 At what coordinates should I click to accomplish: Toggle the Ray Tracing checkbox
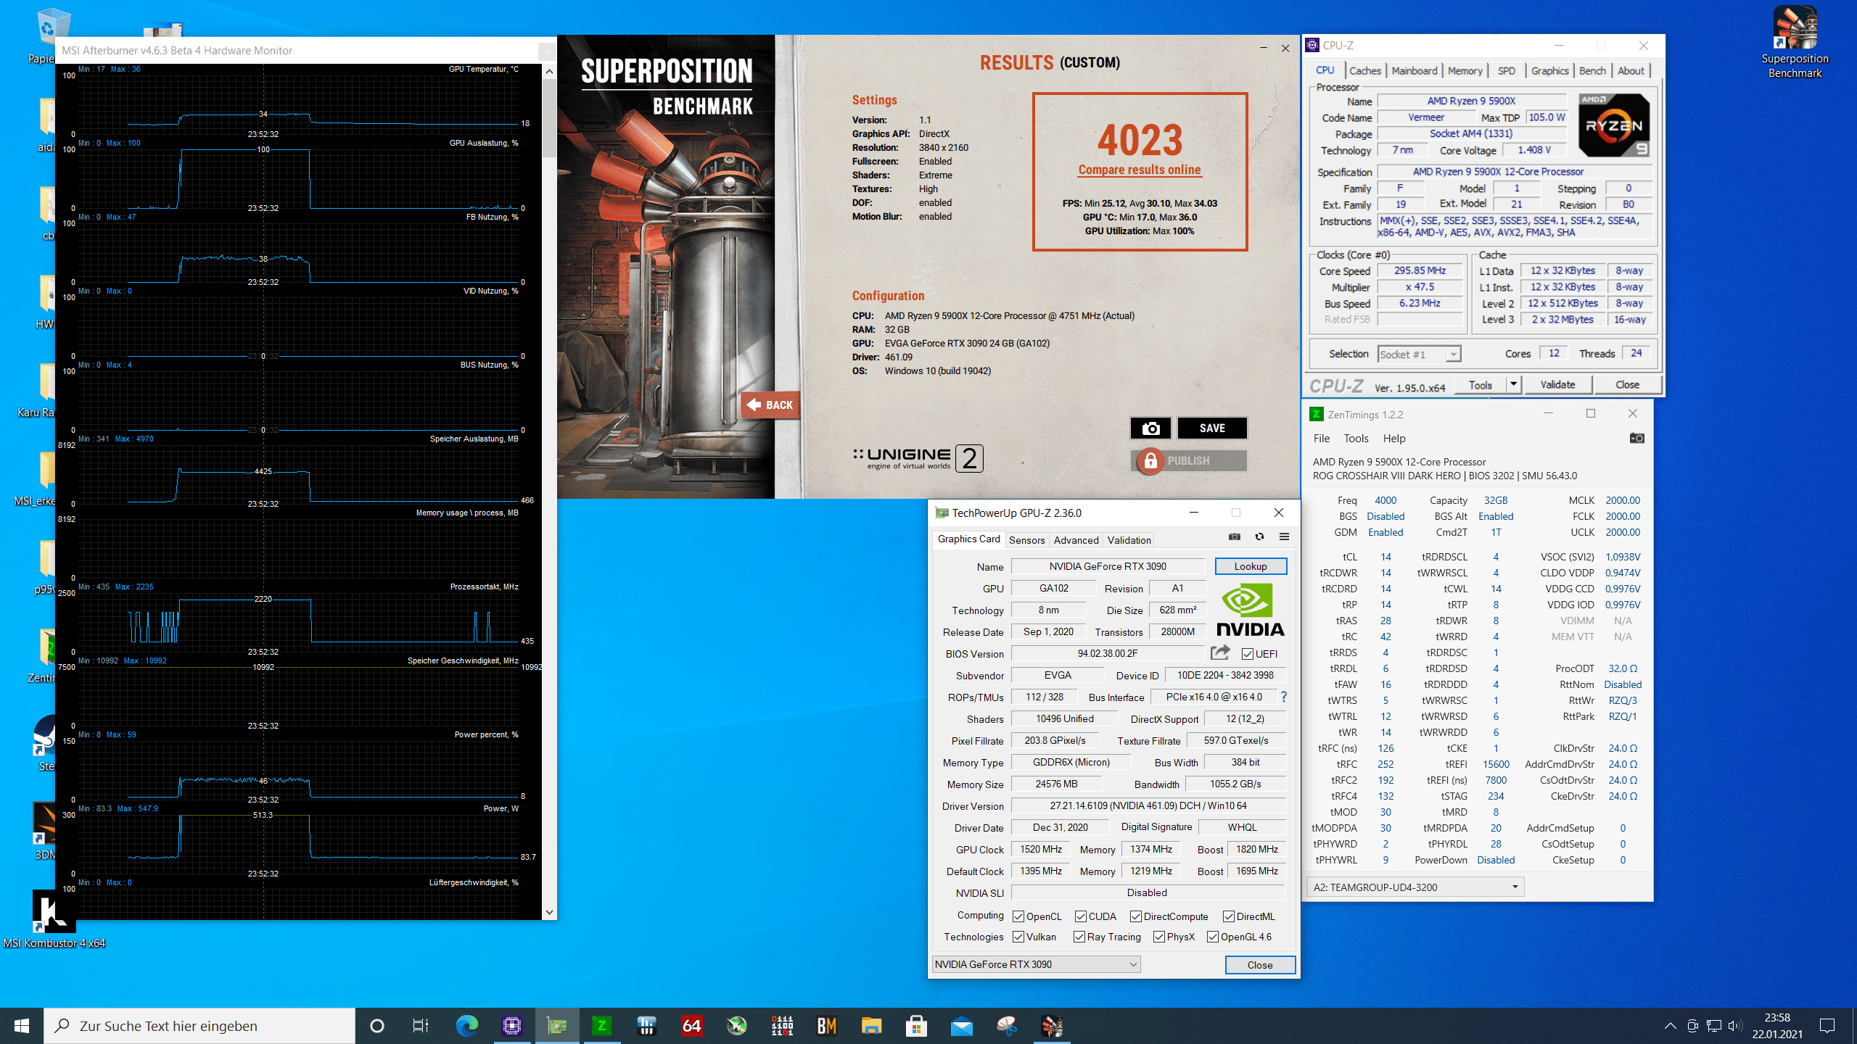click(x=1079, y=937)
